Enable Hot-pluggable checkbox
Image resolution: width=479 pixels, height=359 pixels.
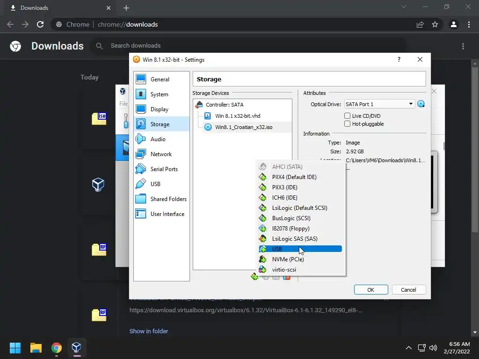348,123
